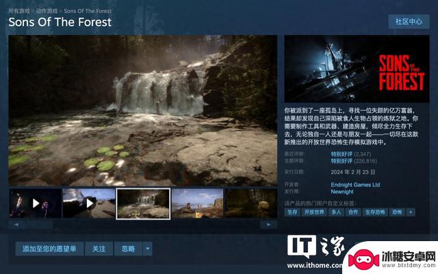Click the game title Sons Of The Forest heading
The height and width of the screenshot is (274, 438).
[60, 23]
